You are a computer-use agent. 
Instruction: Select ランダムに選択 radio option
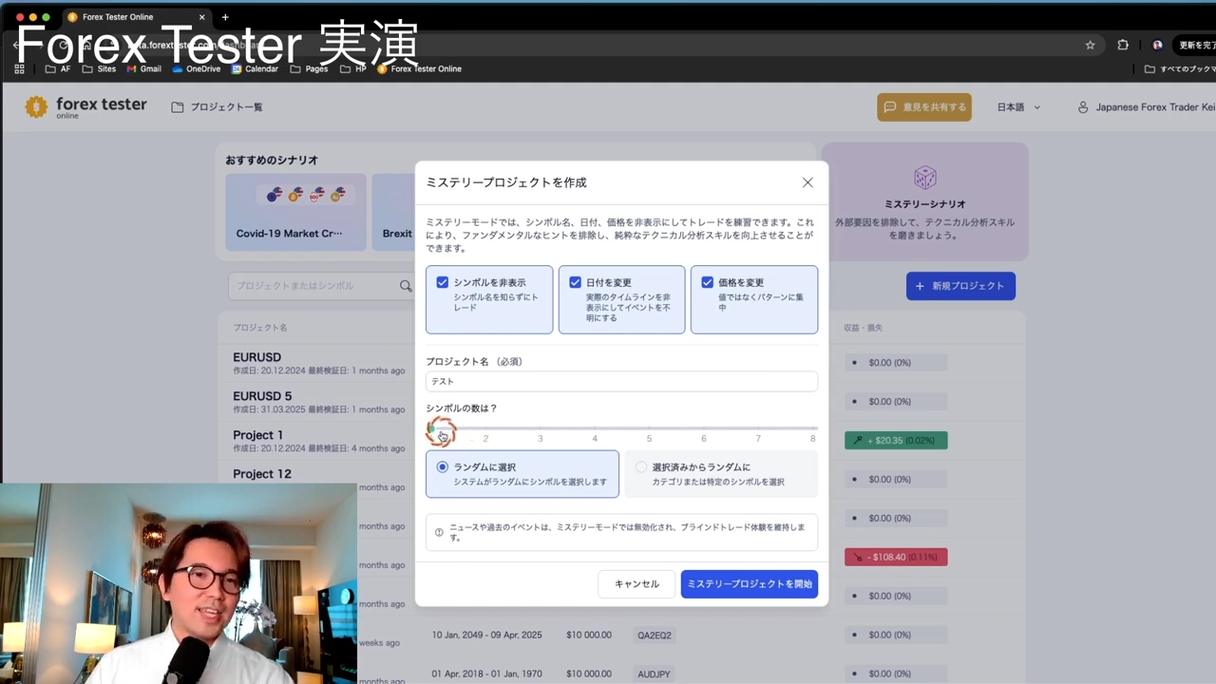443,467
